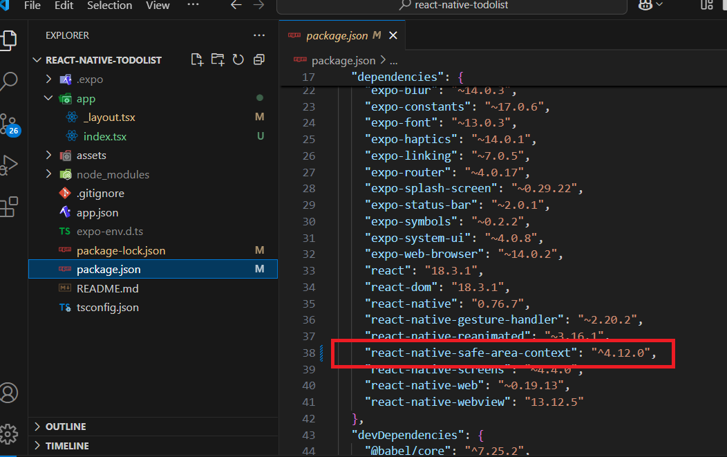The height and width of the screenshot is (457, 727).
Task: Expand the .expo folder
Action: click(x=48, y=80)
